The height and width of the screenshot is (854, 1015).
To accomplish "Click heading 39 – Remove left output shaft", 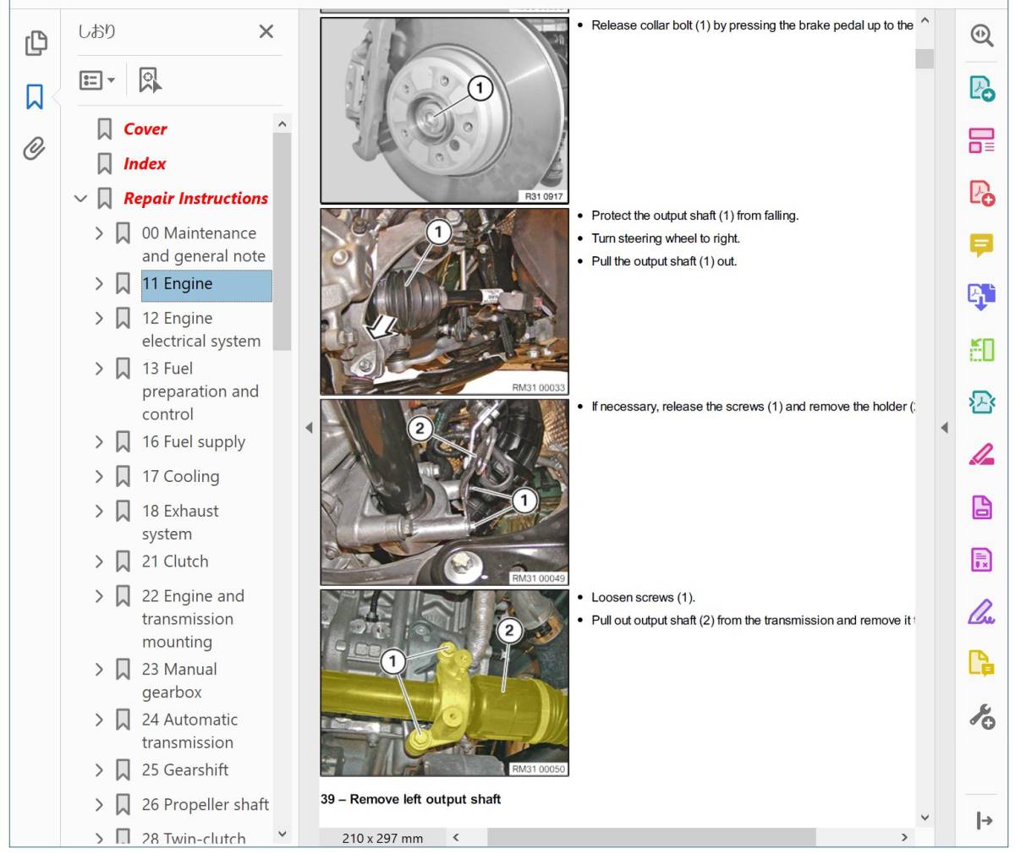I will 410,799.
